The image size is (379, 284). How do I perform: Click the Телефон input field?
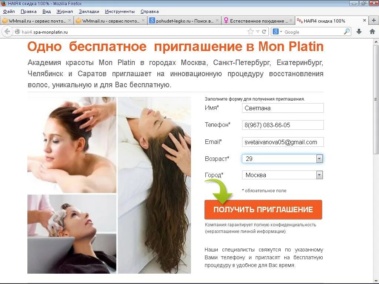(283, 125)
